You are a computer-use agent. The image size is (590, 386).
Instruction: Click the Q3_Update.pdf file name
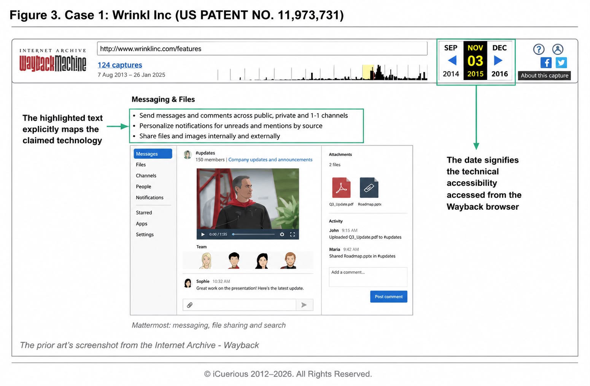[341, 204]
